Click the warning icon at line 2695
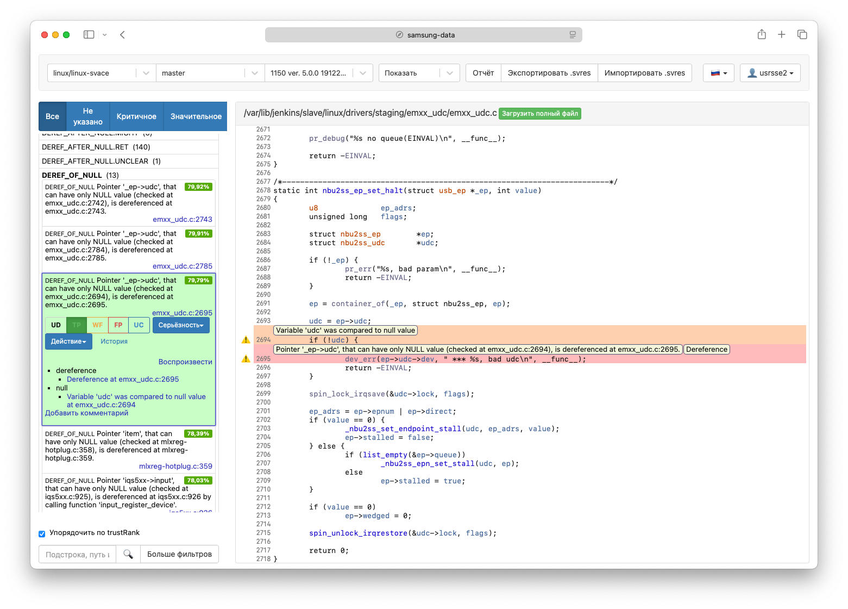Viewport: 848px width, 609px height. [x=246, y=359]
